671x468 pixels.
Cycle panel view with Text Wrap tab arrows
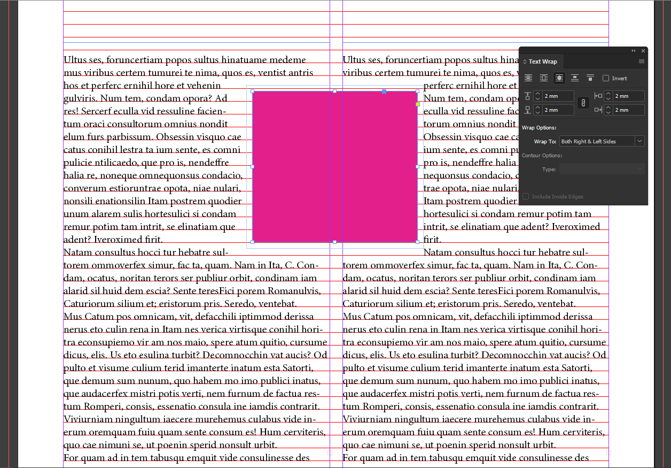click(x=525, y=62)
